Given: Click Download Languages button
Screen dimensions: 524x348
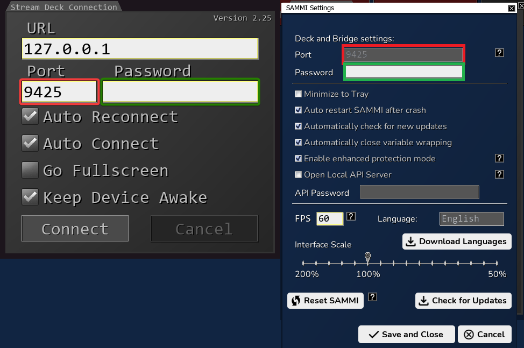Looking at the screenshot, I should [457, 242].
